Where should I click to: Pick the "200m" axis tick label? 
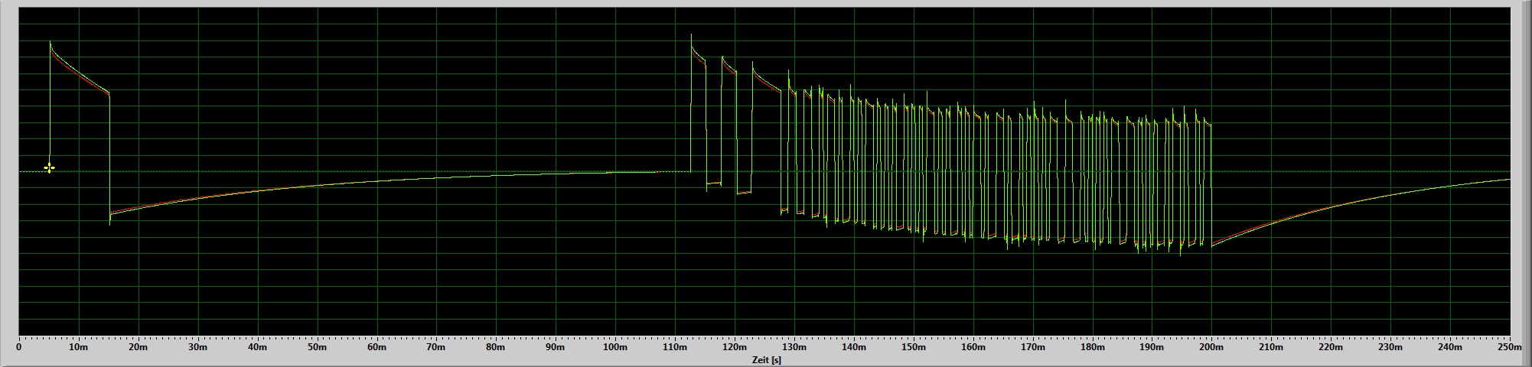(x=1212, y=348)
